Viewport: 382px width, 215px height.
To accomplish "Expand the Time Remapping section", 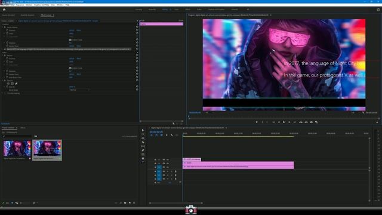I will pos(2,93).
